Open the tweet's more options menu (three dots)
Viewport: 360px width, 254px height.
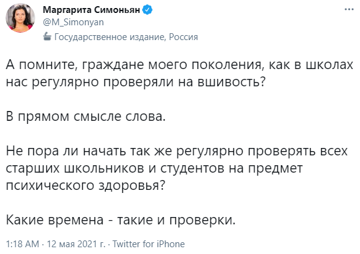(349, 10)
